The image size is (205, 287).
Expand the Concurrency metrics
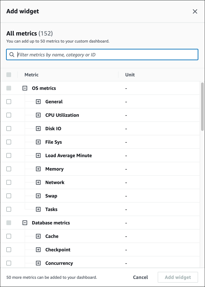pyautogui.click(x=38, y=263)
